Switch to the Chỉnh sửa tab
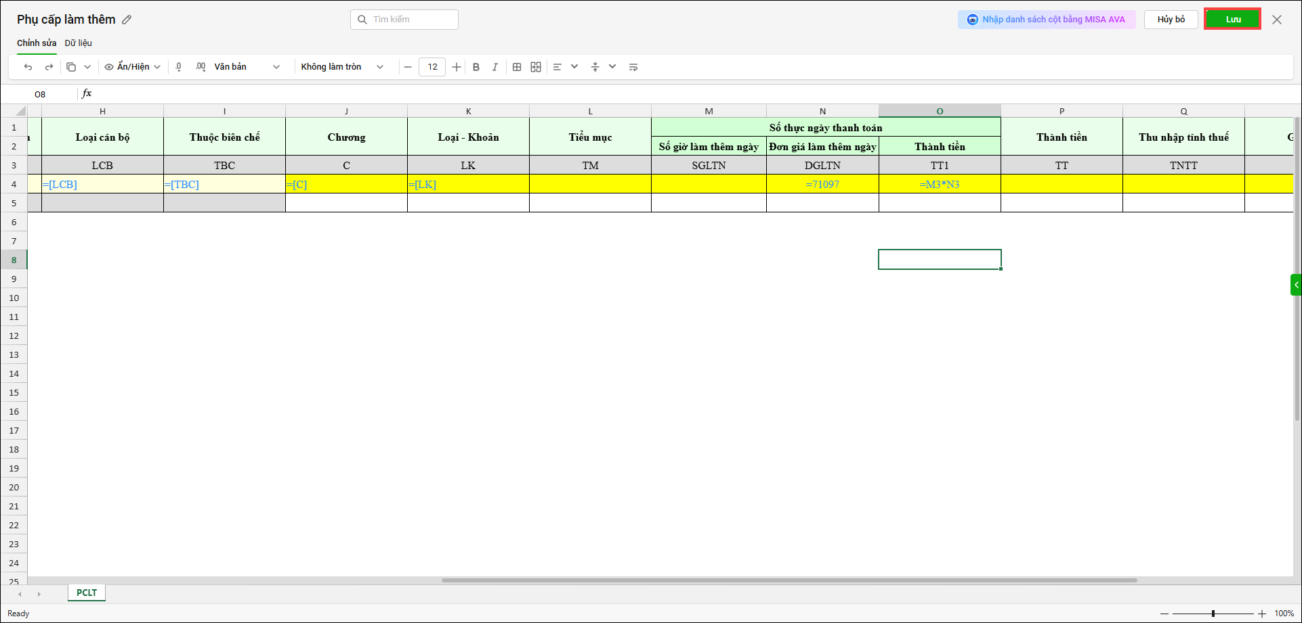 (x=37, y=43)
